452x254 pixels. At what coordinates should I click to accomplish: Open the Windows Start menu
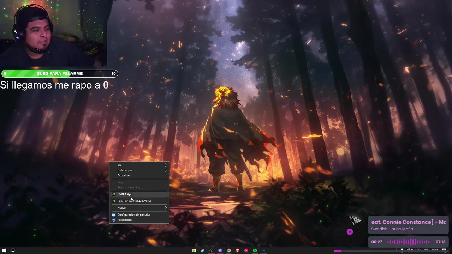[4, 250]
